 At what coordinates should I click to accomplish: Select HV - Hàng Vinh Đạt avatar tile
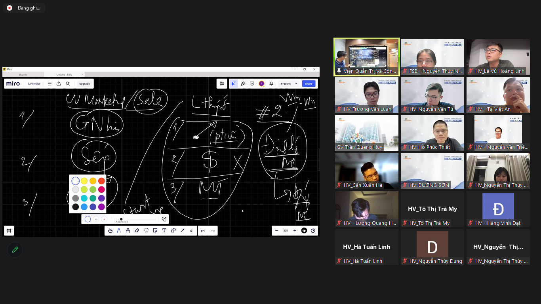coord(498,209)
